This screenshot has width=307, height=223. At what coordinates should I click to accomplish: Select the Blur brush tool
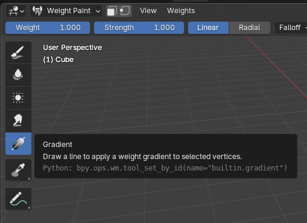click(x=18, y=75)
